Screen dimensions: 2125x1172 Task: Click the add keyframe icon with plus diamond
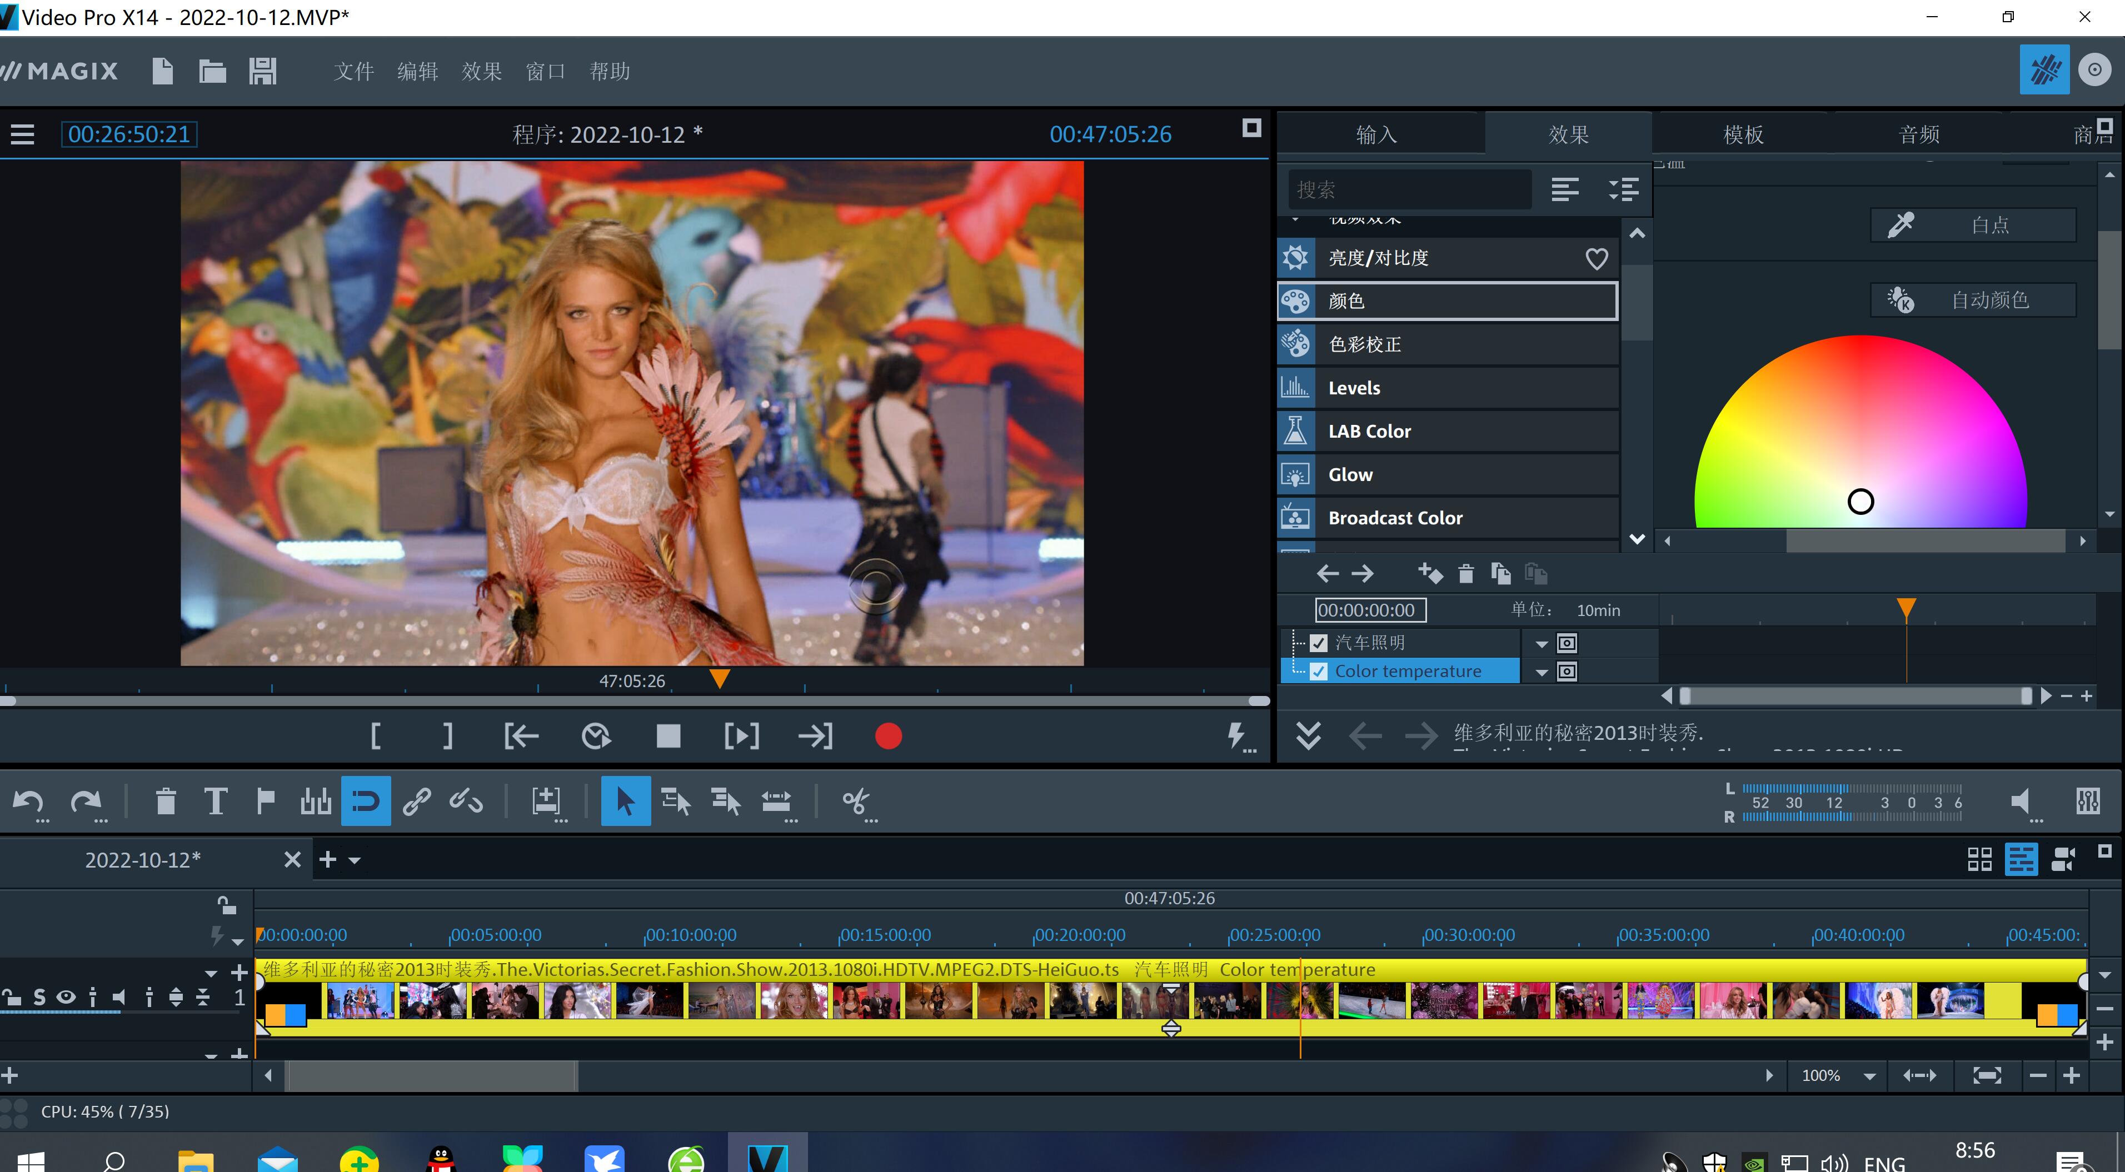coord(1430,573)
